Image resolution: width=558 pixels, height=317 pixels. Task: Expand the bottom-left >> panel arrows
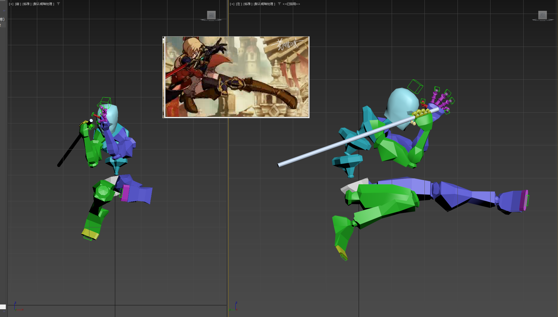pyautogui.click(x=4, y=311)
